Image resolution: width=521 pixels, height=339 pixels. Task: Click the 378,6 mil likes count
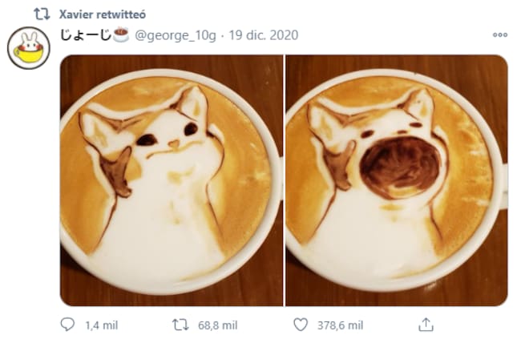coord(340,325)
